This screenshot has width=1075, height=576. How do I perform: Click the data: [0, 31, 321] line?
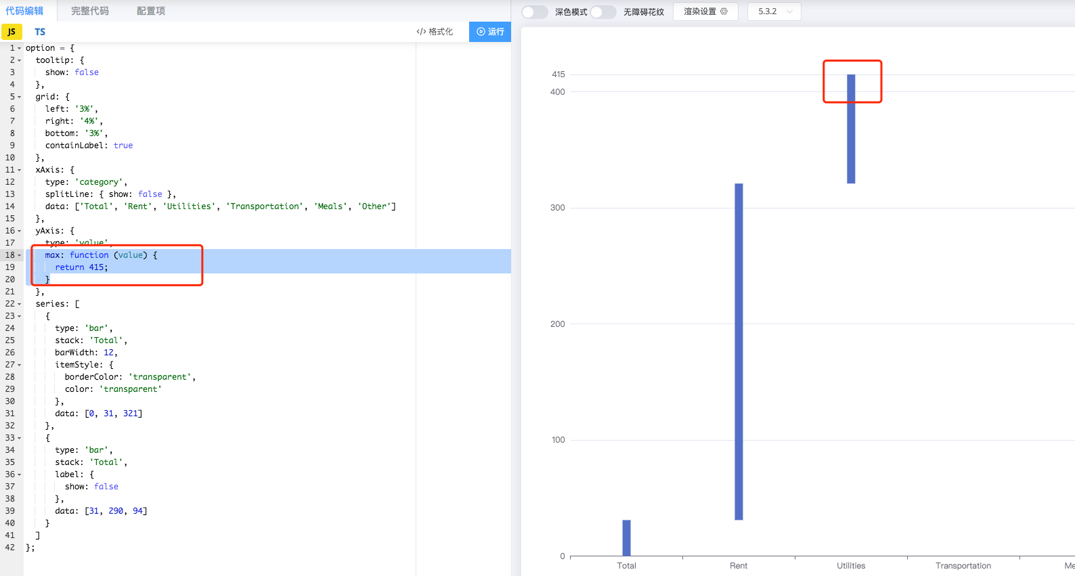click(x=98, y=414)
